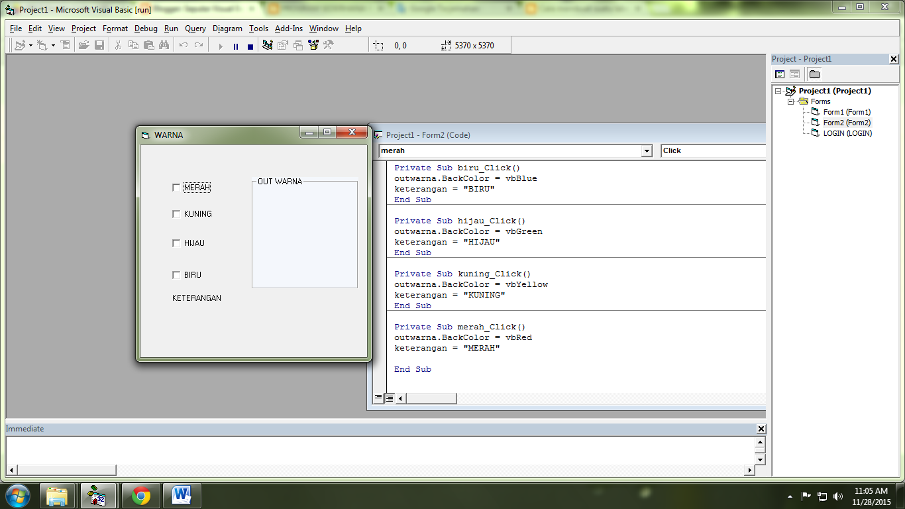
Task: Click the Procedure View button in code window
Action: (x=378, y=398)
